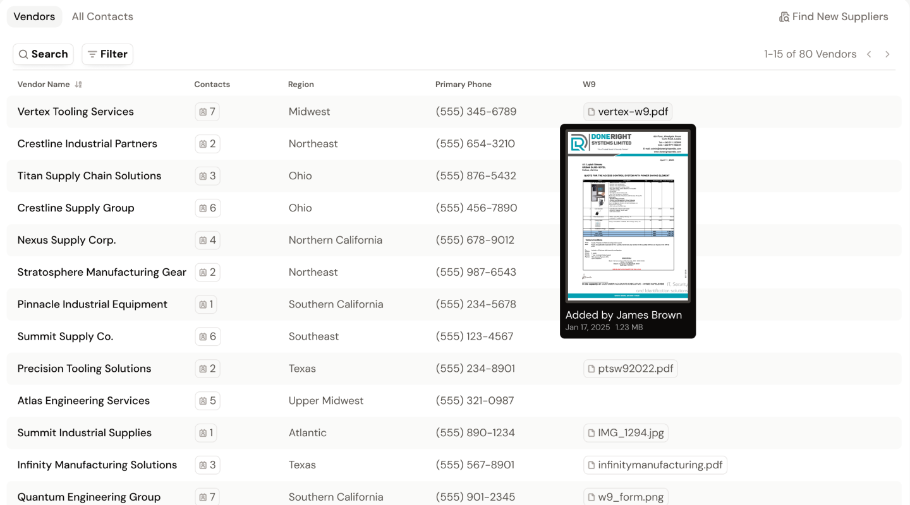Click the Primary Phone column header
This screenshot has width=910, height=505.
[463, 84]
